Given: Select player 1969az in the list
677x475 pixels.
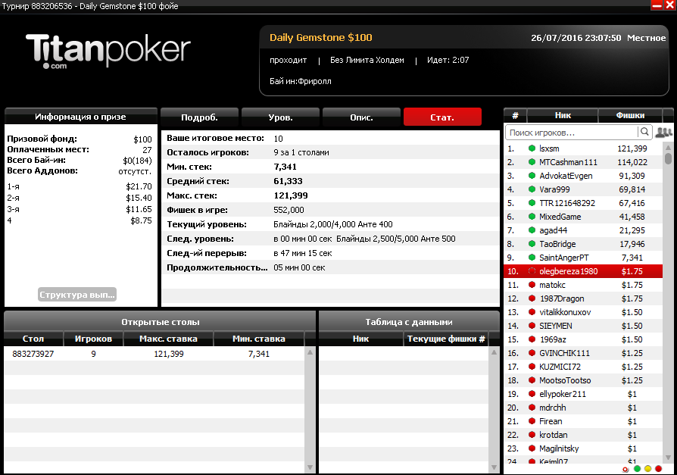Looking at the screenshot, I should pos(583,339).
